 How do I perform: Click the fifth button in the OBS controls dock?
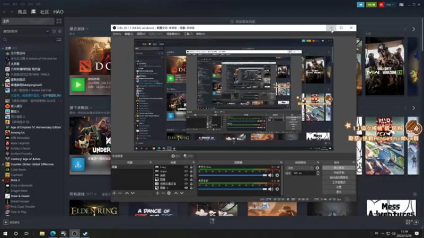click(339, 187)
